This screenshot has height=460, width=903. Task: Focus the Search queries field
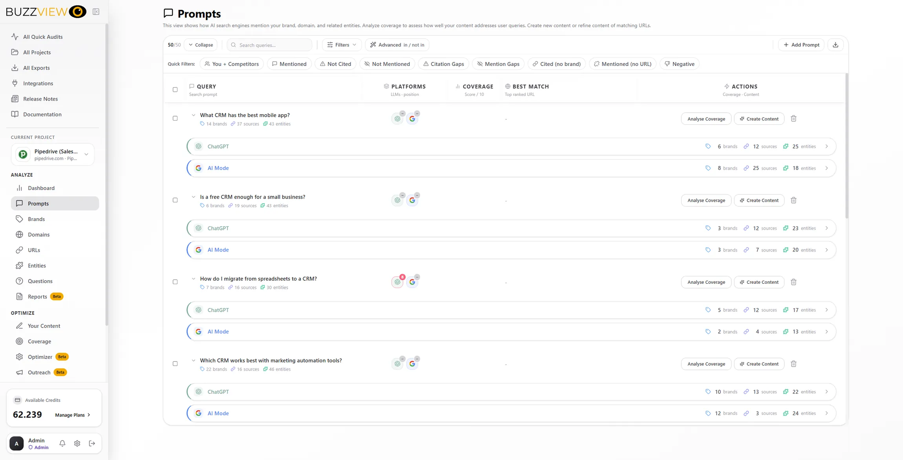tap(269, 45)
